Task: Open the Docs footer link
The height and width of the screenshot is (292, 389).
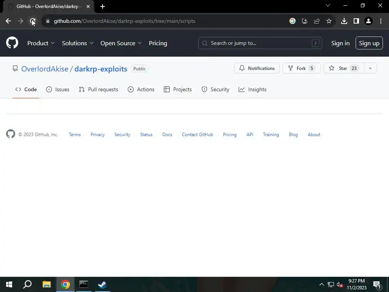Action: click(x=167, y=135)
